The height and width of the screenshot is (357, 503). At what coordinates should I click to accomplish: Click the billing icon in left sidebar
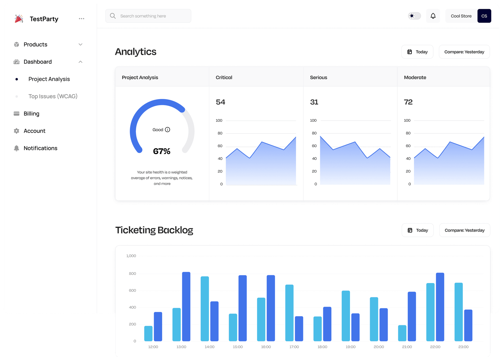click(16, 113)
